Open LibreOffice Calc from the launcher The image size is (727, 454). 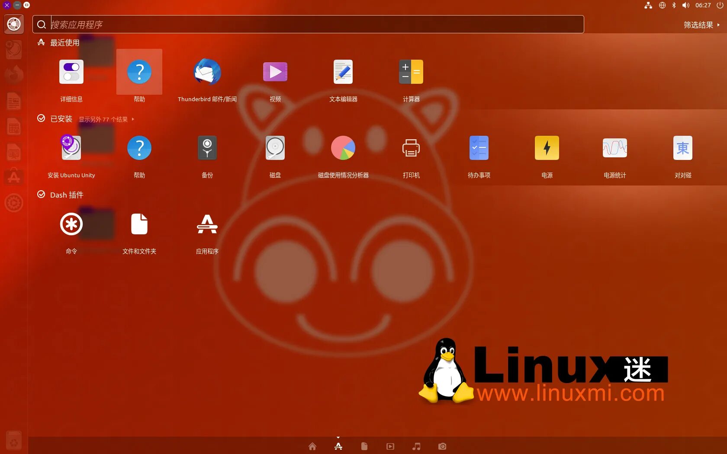tap(14, 127)
